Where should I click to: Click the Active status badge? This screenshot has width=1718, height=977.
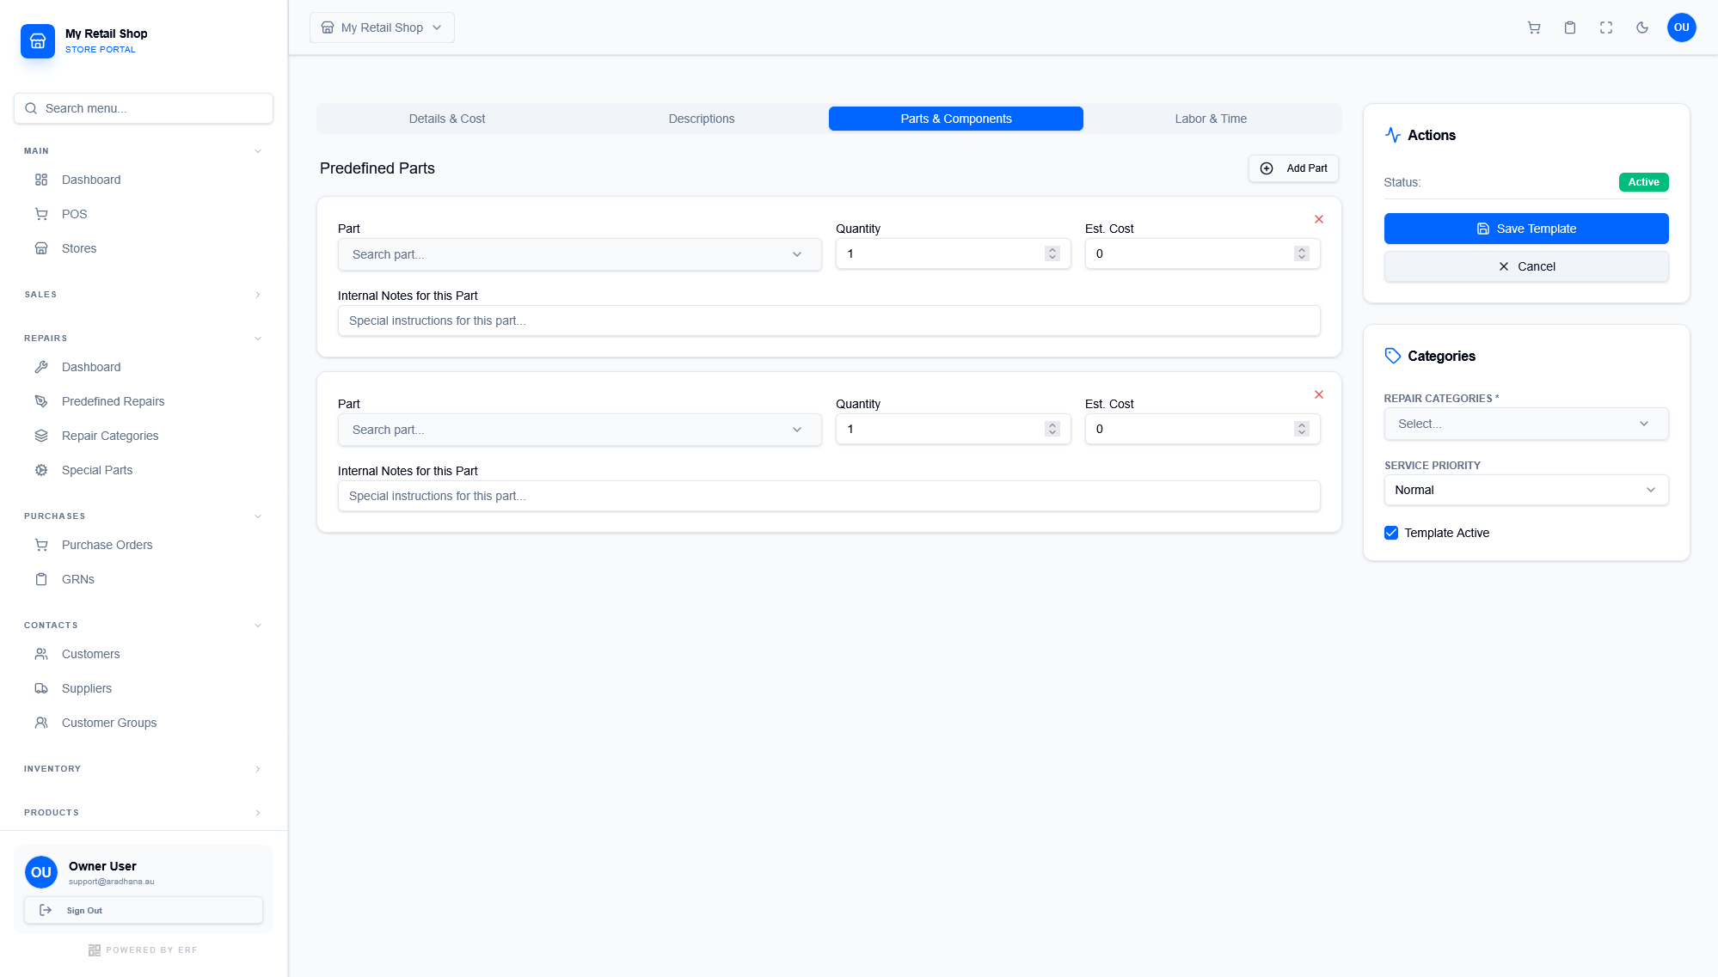pyautogui.click(x=1643, y=182)
